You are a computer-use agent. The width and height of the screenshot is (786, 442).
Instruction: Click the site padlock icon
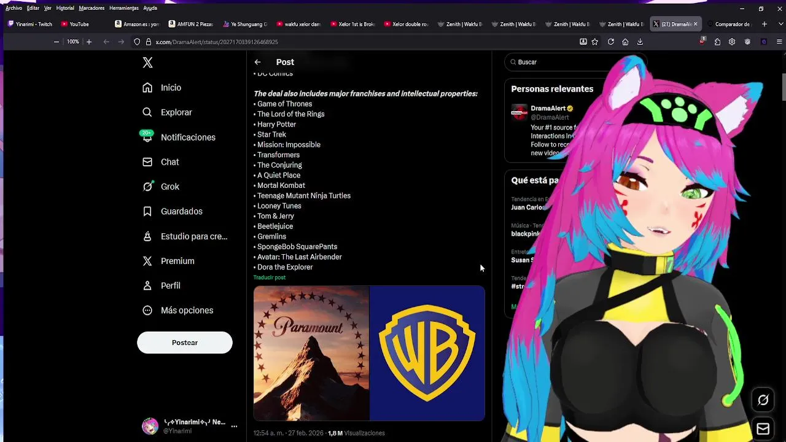point(149,42)
